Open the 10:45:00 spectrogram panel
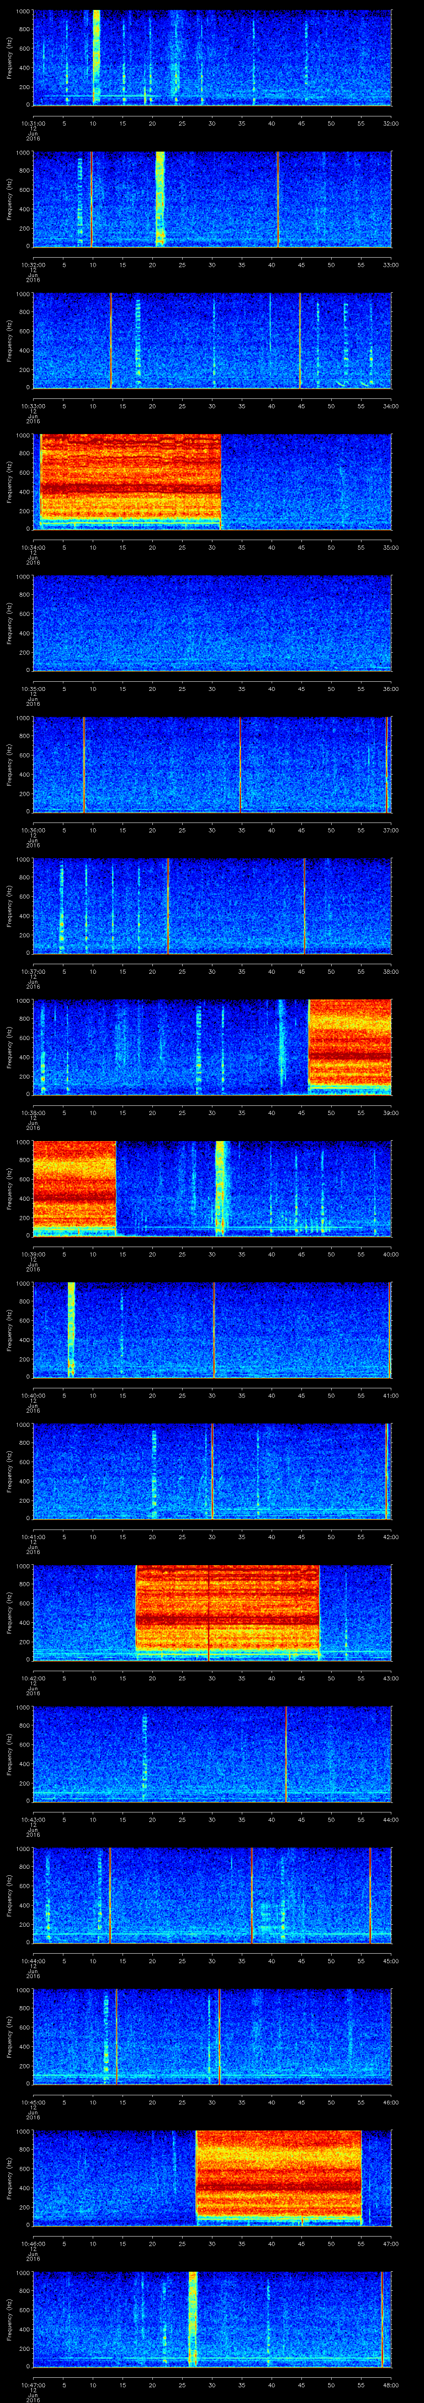424x2403 pixels. point(212,2036)
